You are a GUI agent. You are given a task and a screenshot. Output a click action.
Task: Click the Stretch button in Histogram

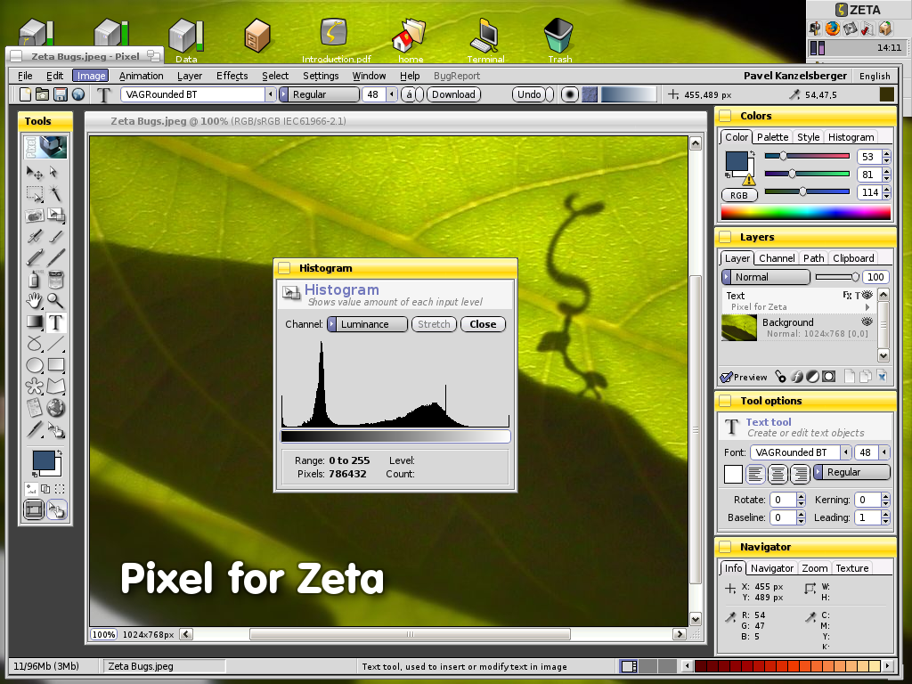[x=434, y=324]
